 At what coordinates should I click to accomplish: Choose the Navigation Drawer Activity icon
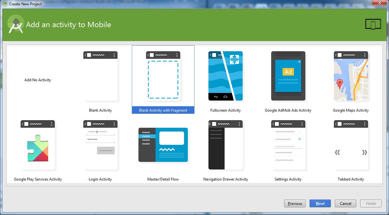click(225, 145)
